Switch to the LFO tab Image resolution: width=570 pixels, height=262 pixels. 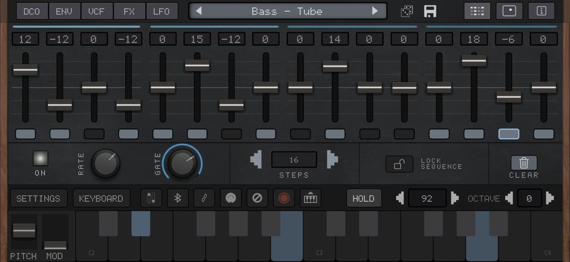pos(162,11)
